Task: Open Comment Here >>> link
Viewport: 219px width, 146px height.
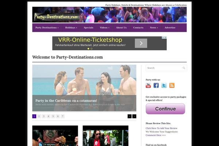Action: (x=155, y=135)
